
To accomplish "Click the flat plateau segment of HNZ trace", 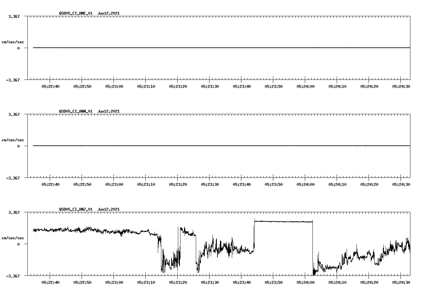I will [283, 221].
